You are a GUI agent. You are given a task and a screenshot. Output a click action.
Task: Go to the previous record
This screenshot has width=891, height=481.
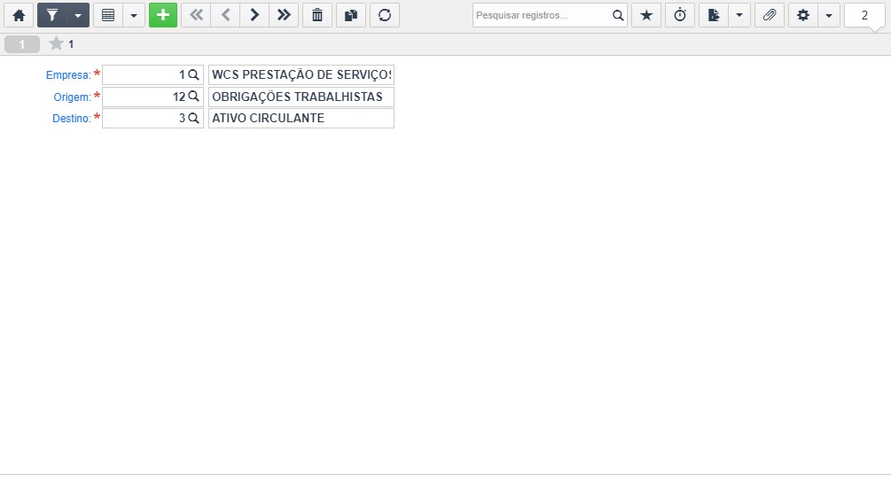(x=225, y=15)
